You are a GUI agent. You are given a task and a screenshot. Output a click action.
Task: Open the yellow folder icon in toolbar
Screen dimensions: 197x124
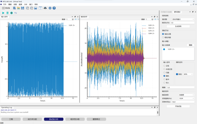coord(18,8)
